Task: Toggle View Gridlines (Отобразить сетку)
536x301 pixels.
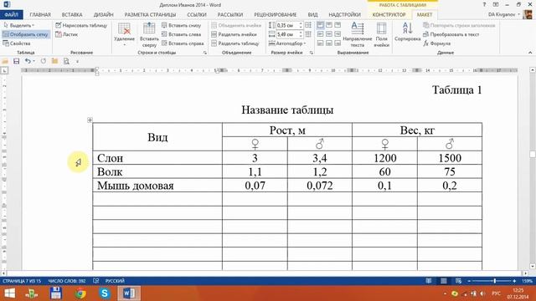Action: point(26,34)
